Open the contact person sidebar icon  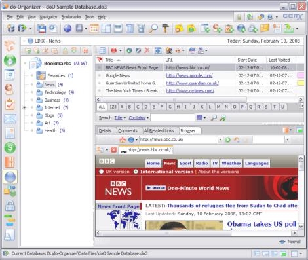(x=10, y=89)
